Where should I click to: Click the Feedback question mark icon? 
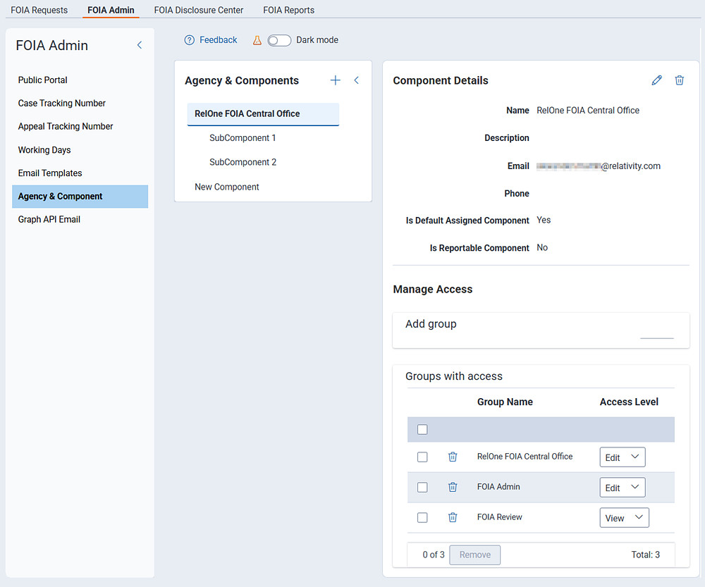tap(189, 40)
